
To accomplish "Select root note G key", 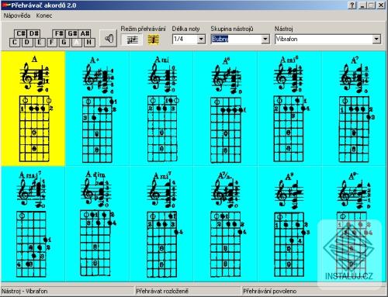I will click(x=64, y=42).
